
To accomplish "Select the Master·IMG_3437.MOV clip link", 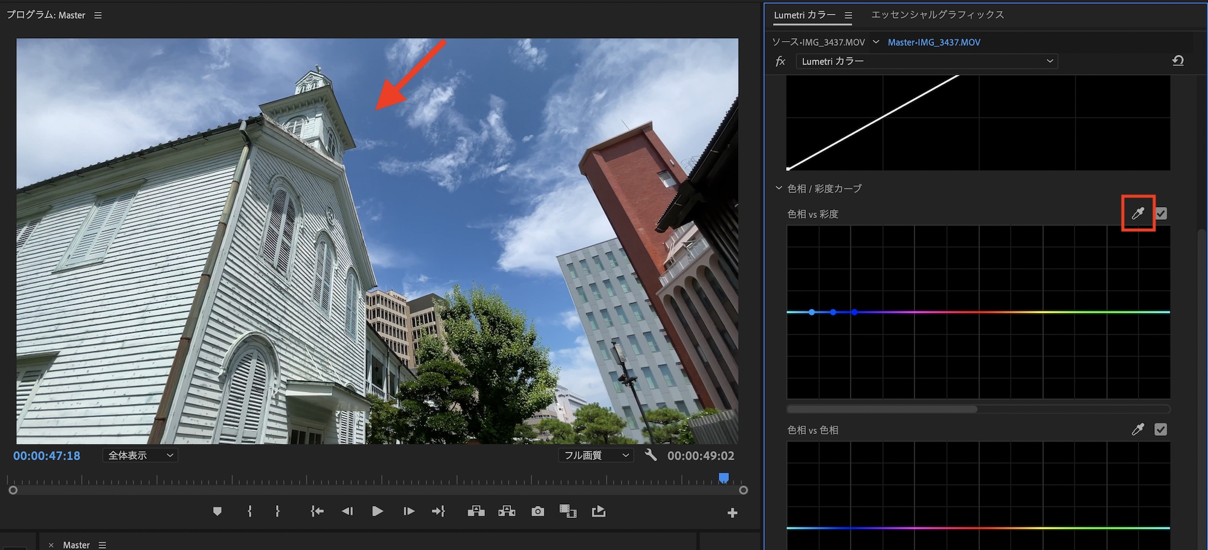I will (934, 42).
